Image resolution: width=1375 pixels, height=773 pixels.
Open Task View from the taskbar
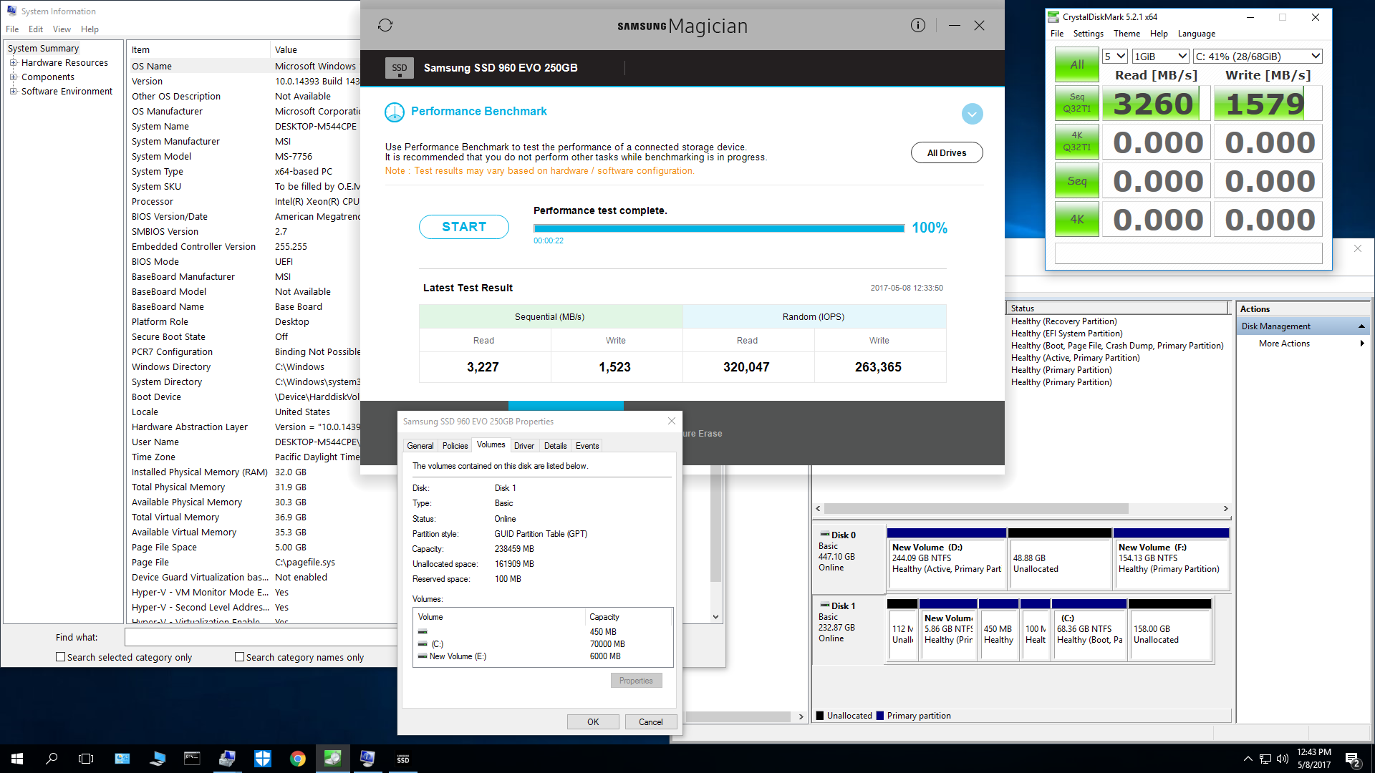coord(86,759)
